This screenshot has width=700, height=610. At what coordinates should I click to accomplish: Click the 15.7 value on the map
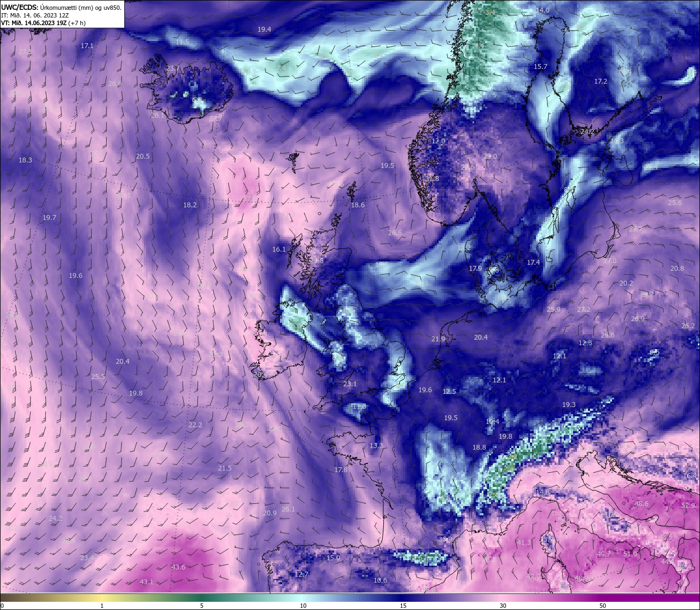(x=540, y=67)
